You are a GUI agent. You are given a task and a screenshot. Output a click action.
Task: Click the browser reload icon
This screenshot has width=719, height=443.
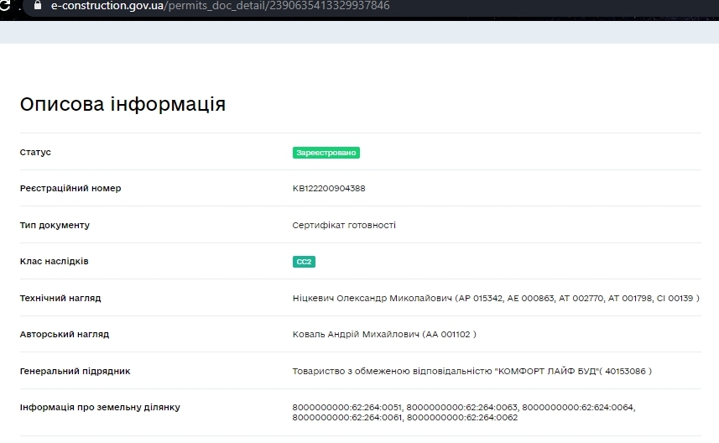(x=4, y=5)
